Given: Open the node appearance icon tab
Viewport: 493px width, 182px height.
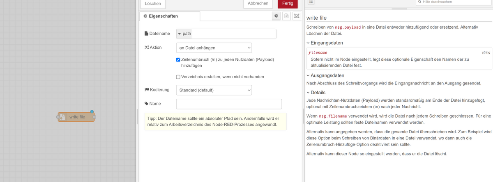Looking at the screenshot, I should click(297, 16).
